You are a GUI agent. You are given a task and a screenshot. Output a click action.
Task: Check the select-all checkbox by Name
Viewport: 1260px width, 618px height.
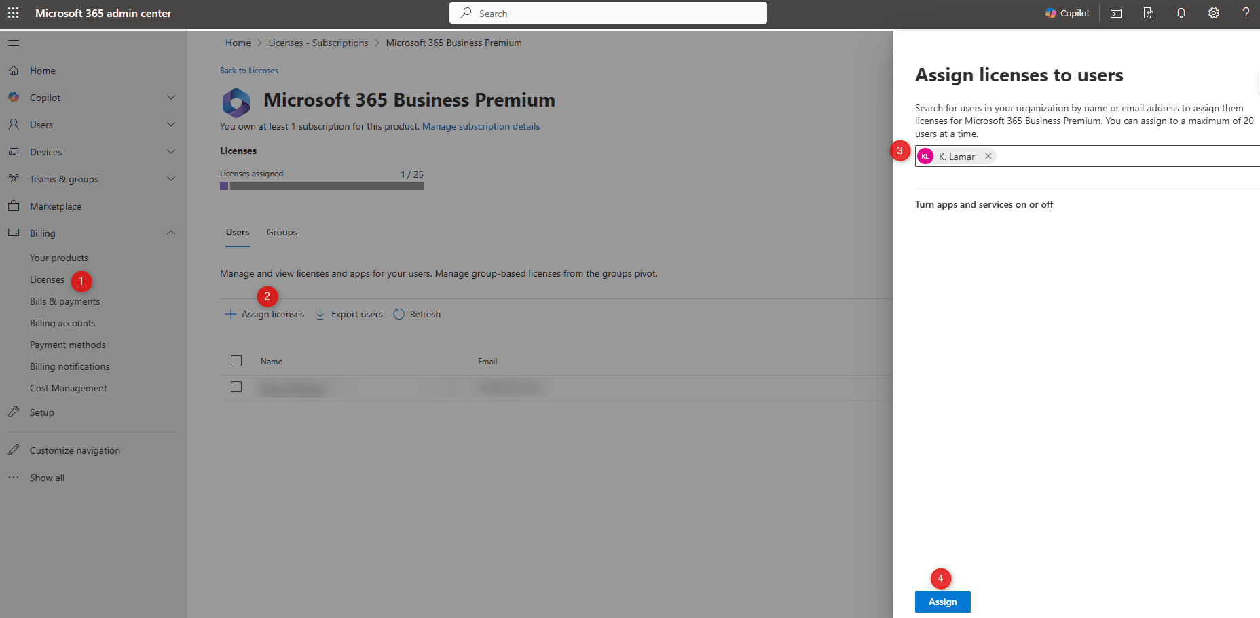coord(236,361)
